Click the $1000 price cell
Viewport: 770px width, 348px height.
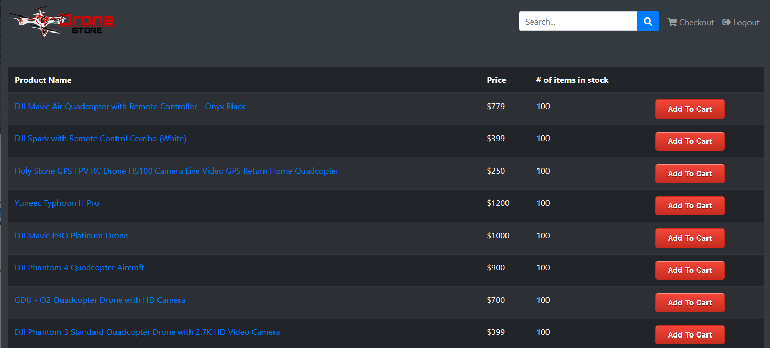point(498,236)
